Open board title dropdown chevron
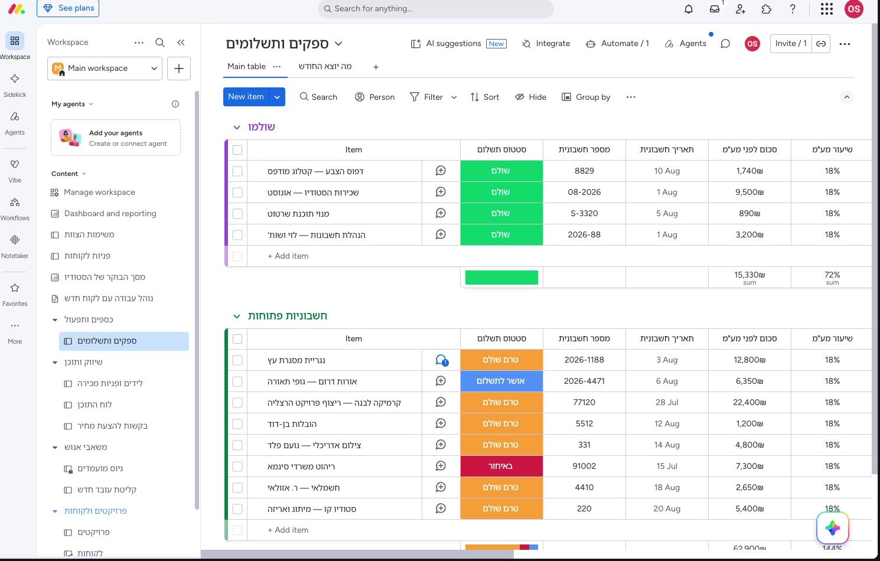Screen dimensions: 880x561 338,44
